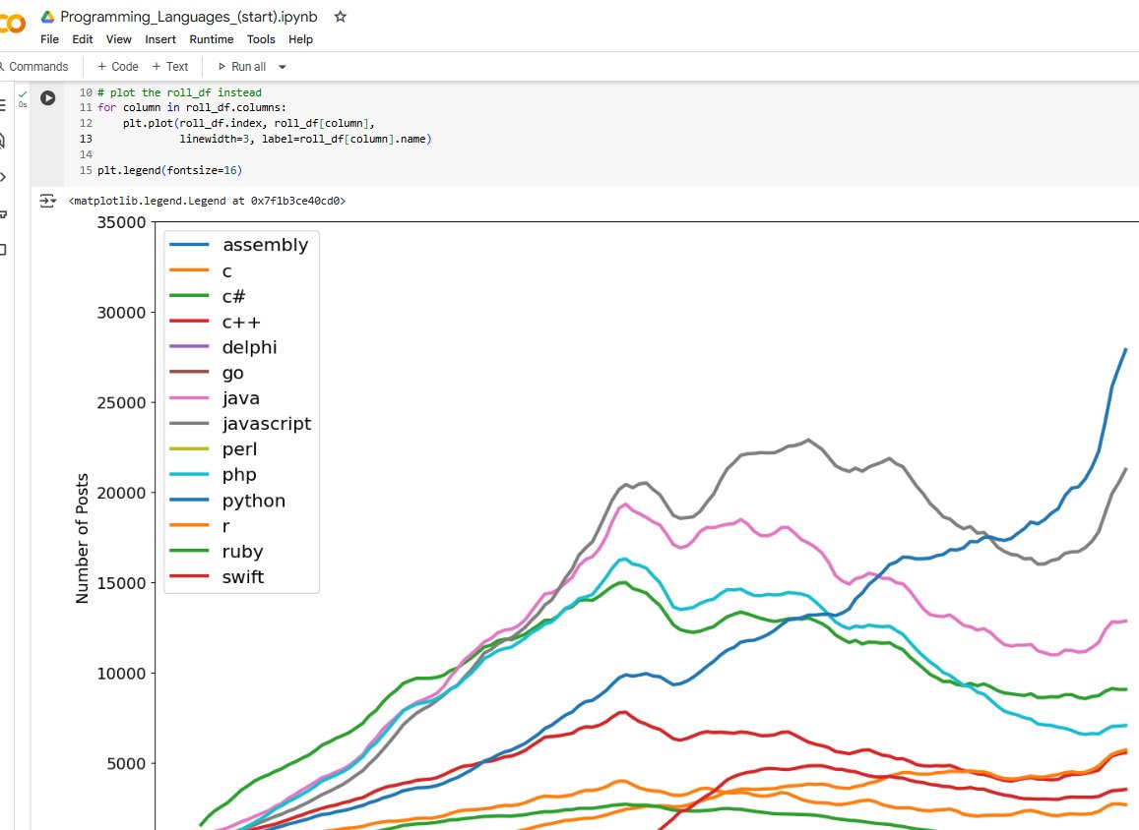Click the 25000 y-axis tick label
The width and height of the screenshot is (1139, 830).
coord(122,402)
